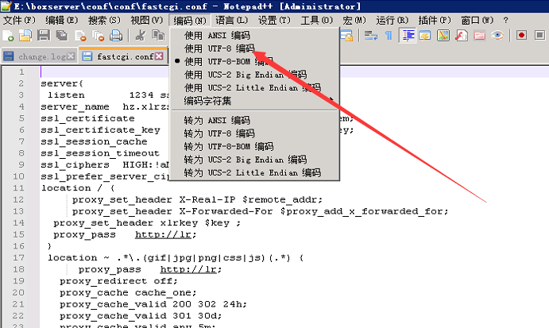
Task: Click the Print toolbar icon
Action: pos(116,35)
